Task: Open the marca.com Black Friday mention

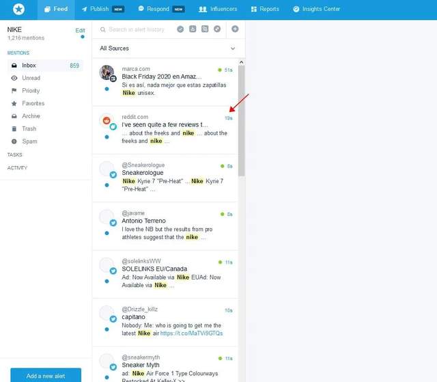Action: (165, 82)
